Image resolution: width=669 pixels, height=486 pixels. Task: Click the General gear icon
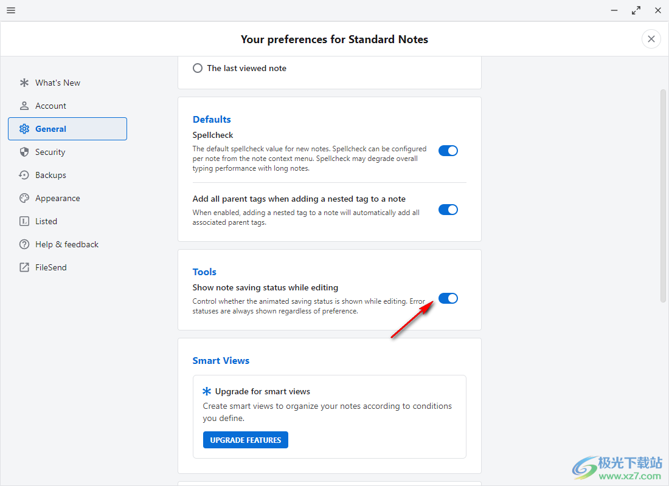pyautogui.click(x=24, y=129)
